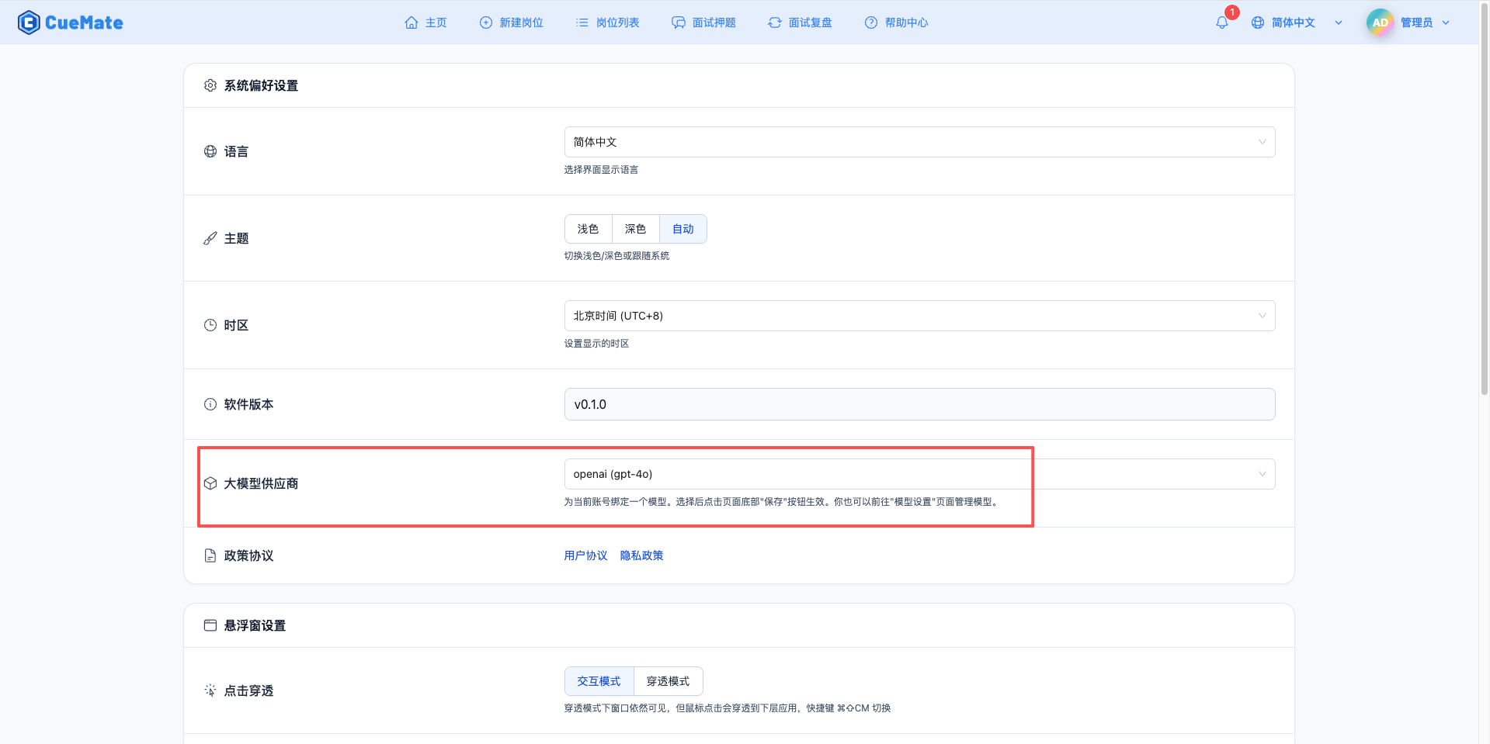Keep 自动 auto theme selected
The image size is (1490, 744).
click(x=682, y=229)
